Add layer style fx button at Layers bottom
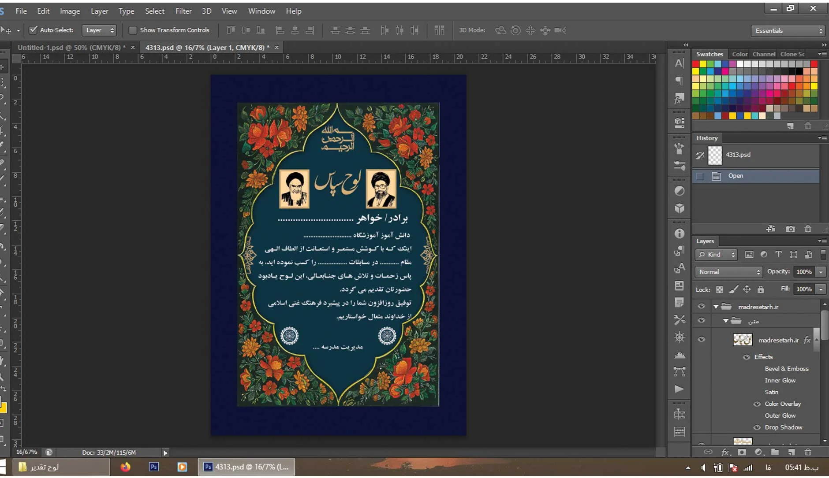The width and height of the screenshot is (829, 478). 725,452
